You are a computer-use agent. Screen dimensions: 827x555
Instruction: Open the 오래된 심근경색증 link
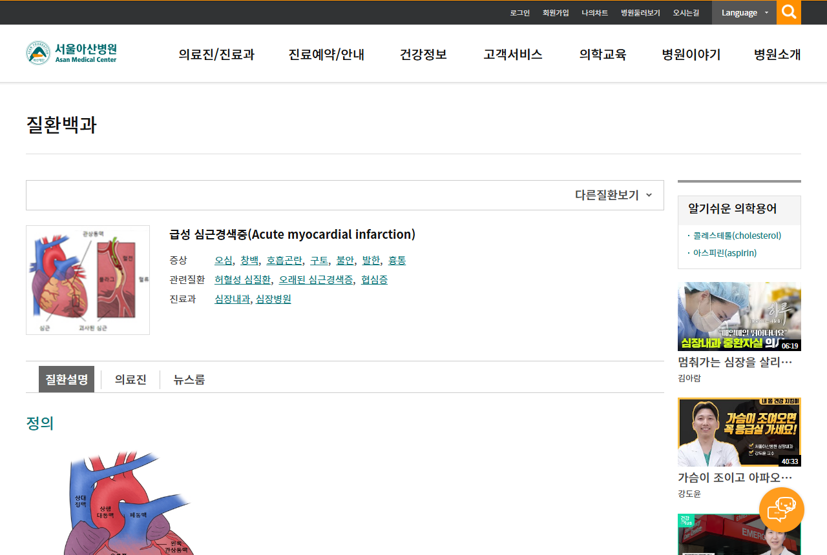coord(316,280)
